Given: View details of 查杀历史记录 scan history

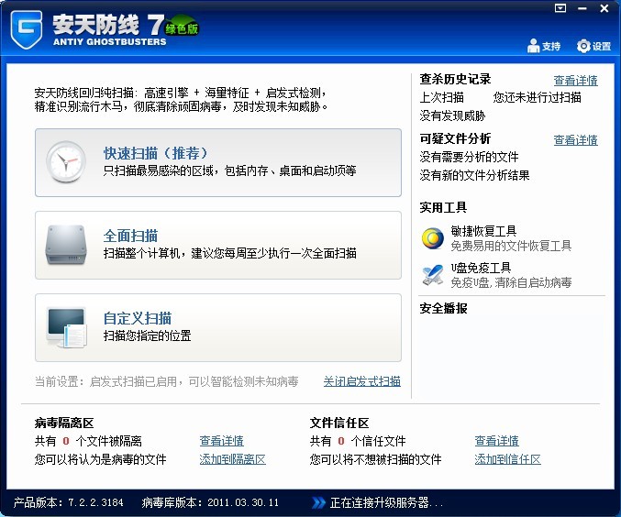Looking at the screenshot, I should (575, 81).
